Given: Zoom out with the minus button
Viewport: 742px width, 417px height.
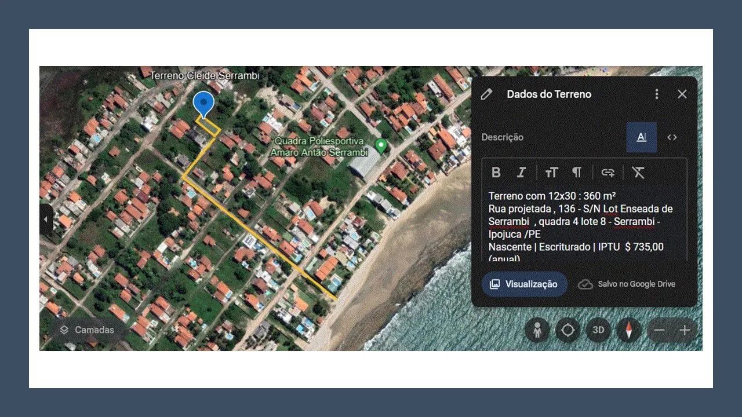Looking at the screenshot, I should coord(659,330).
